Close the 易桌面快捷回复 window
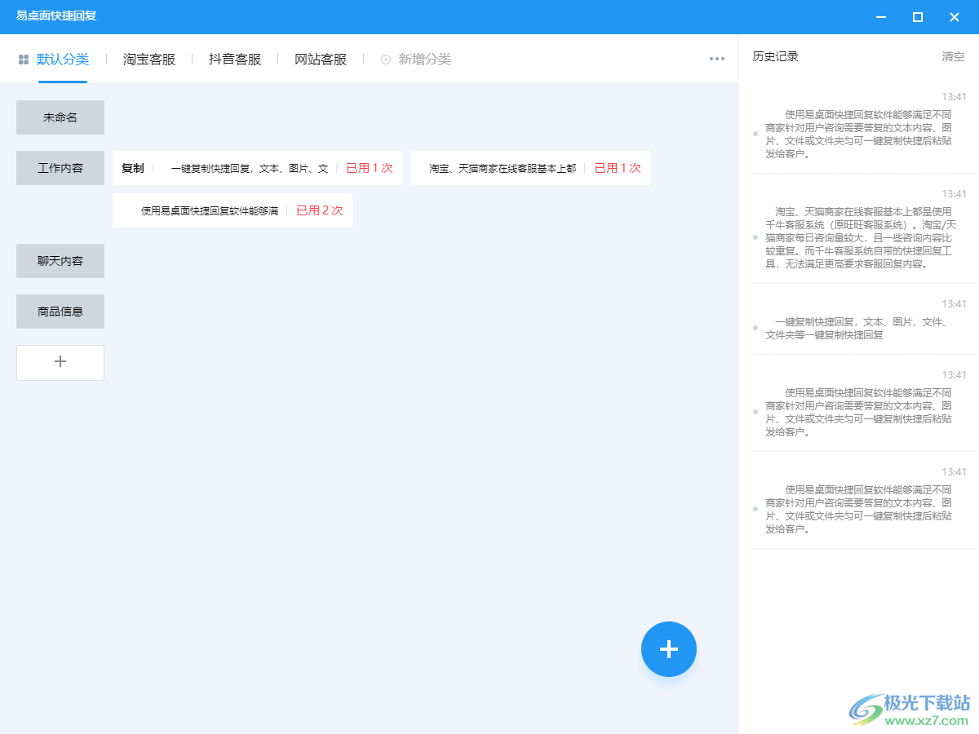979x734 pixels. pos(955,16)
